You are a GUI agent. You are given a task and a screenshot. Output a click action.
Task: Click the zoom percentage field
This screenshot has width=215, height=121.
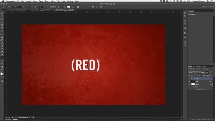(8, 117)
